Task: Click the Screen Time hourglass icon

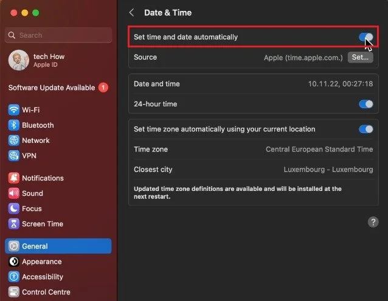Action: (x=14, y=224)
